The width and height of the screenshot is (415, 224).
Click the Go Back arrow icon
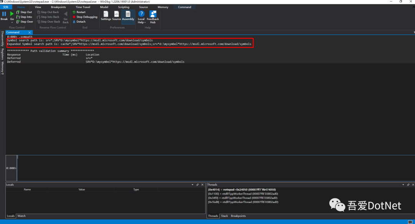tap(66, 14)
